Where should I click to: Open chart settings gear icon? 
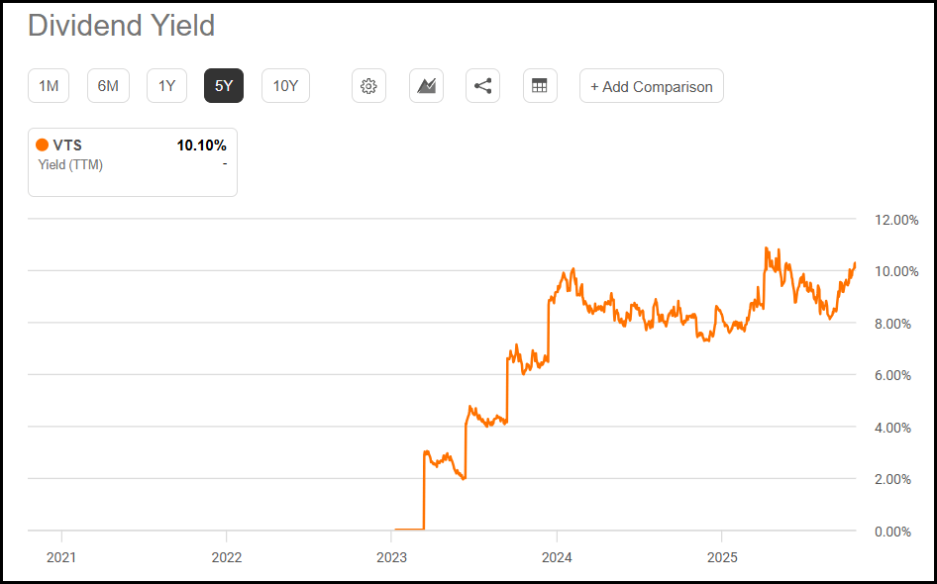click(x=368, y=86)
